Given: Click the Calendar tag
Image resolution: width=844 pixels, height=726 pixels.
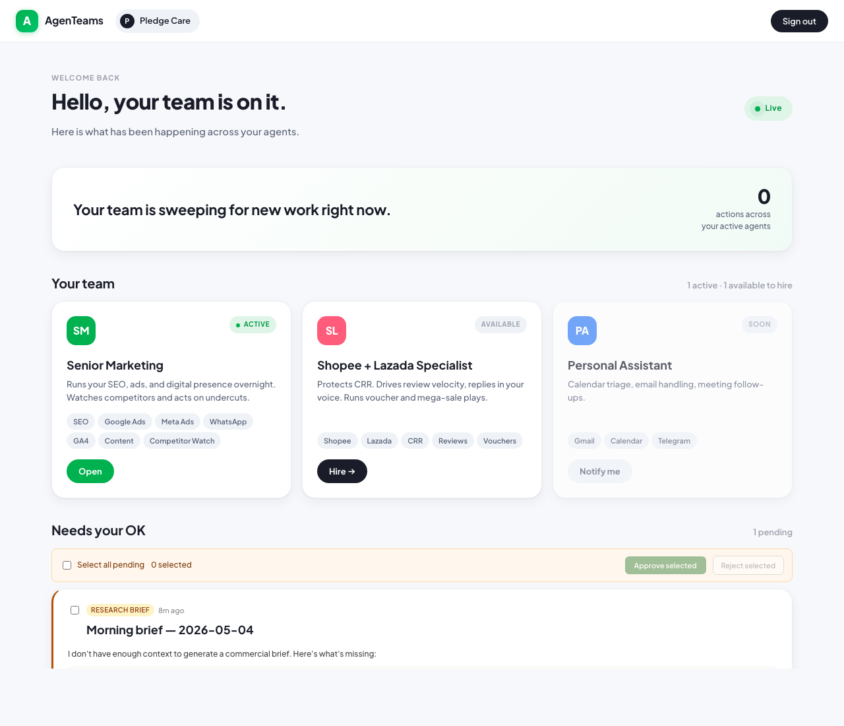Looking at the screenshot, I should click(x=626, y=441).
